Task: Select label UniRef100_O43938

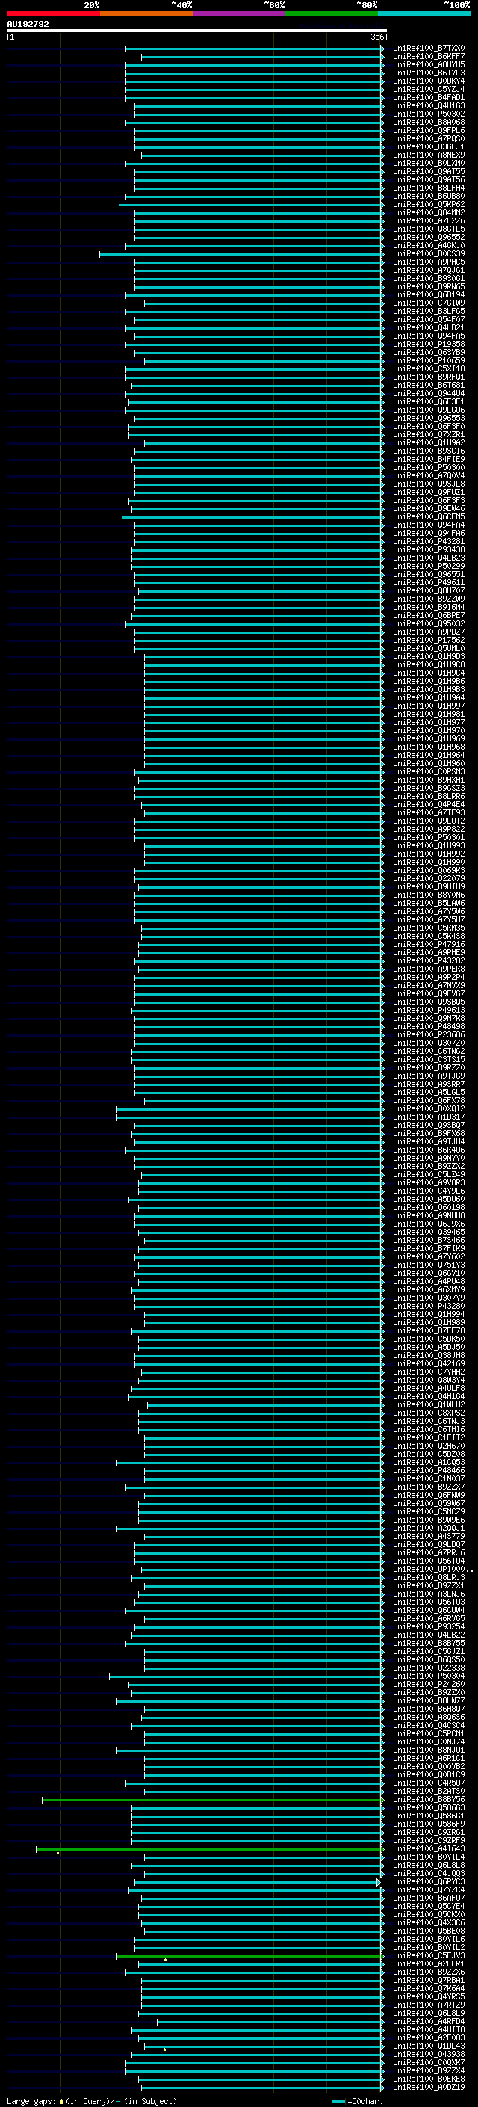Action: coord(428,2054)
